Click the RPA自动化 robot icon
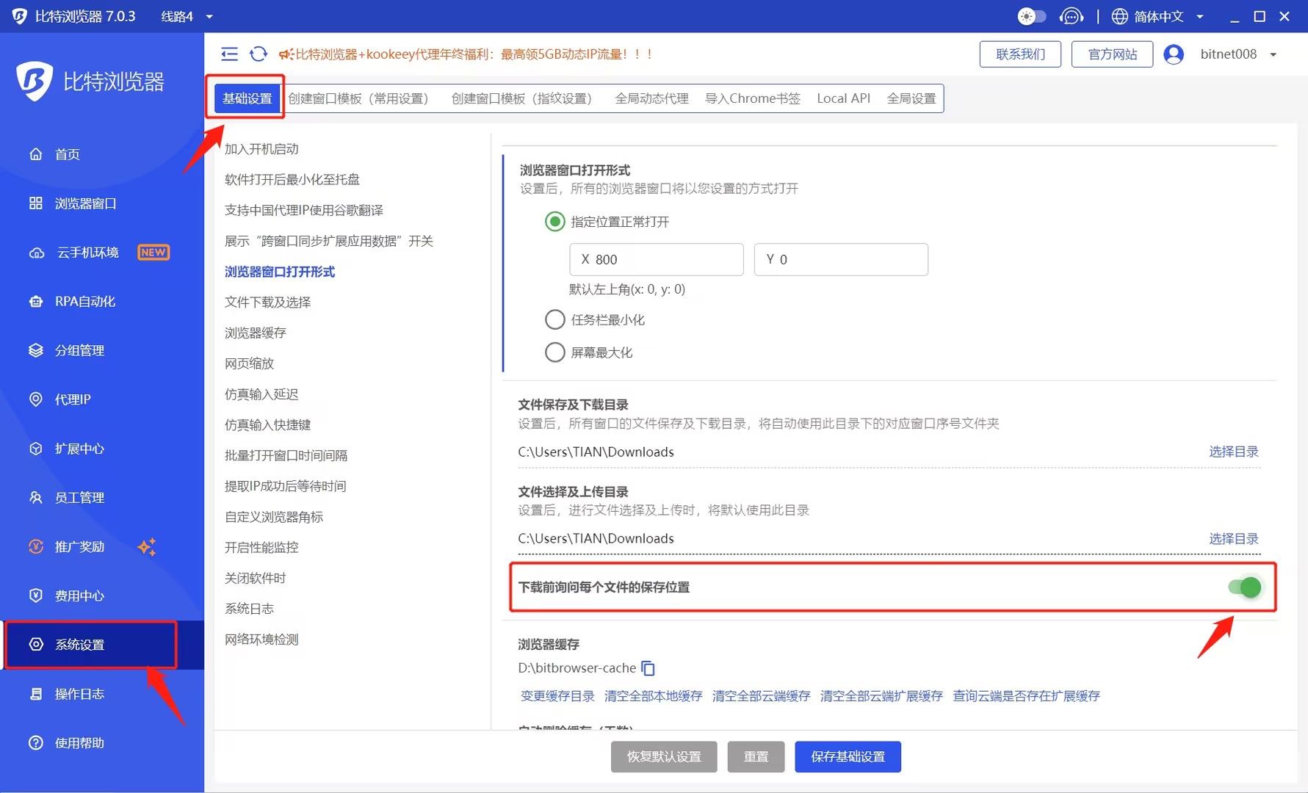Image resolution: width=1308 pixels, height=793 pixels. [x=35, y=302]
